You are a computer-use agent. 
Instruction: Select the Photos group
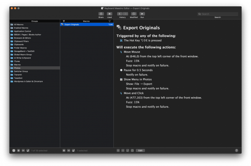click(x=35, y=68)
